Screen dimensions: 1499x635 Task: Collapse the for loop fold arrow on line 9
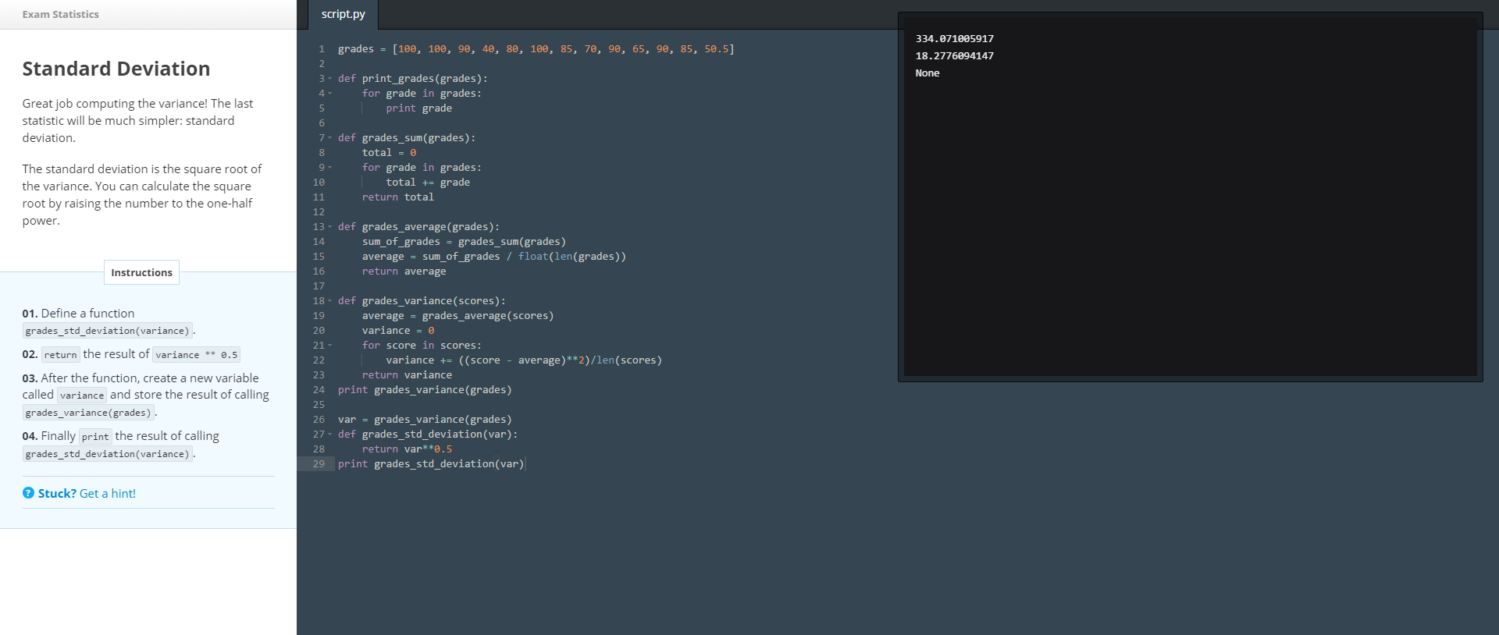click(x=329, y=168)
